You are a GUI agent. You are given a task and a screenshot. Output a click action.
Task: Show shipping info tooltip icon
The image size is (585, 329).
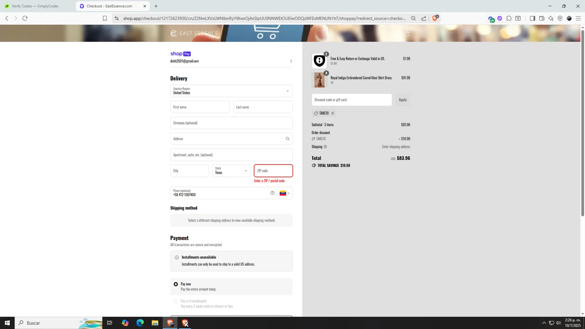click(x=325, y=147)
